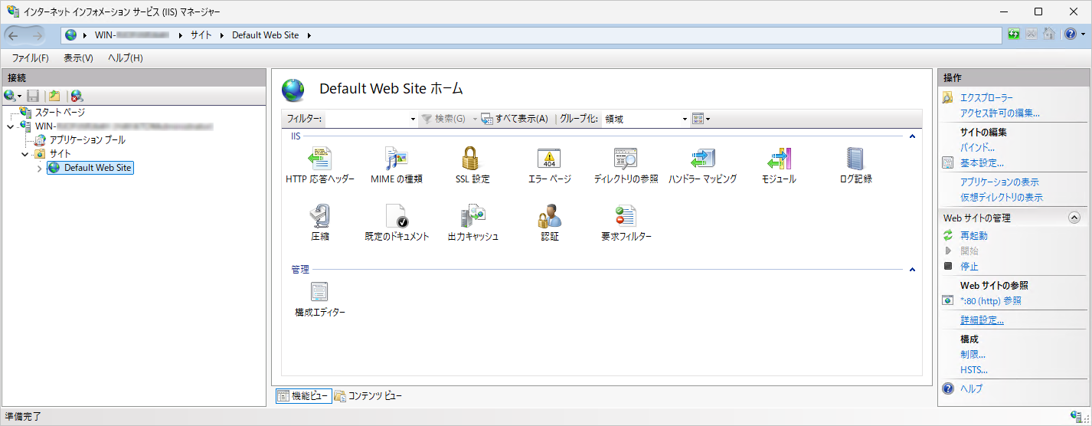Click the home icon in address bar
The image size is (1092, 426).
(1048, 34)
